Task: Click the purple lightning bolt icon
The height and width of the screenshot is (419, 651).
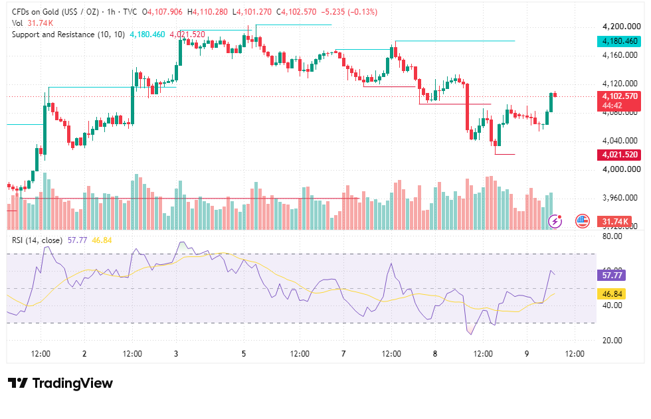Action: point(555,221)
